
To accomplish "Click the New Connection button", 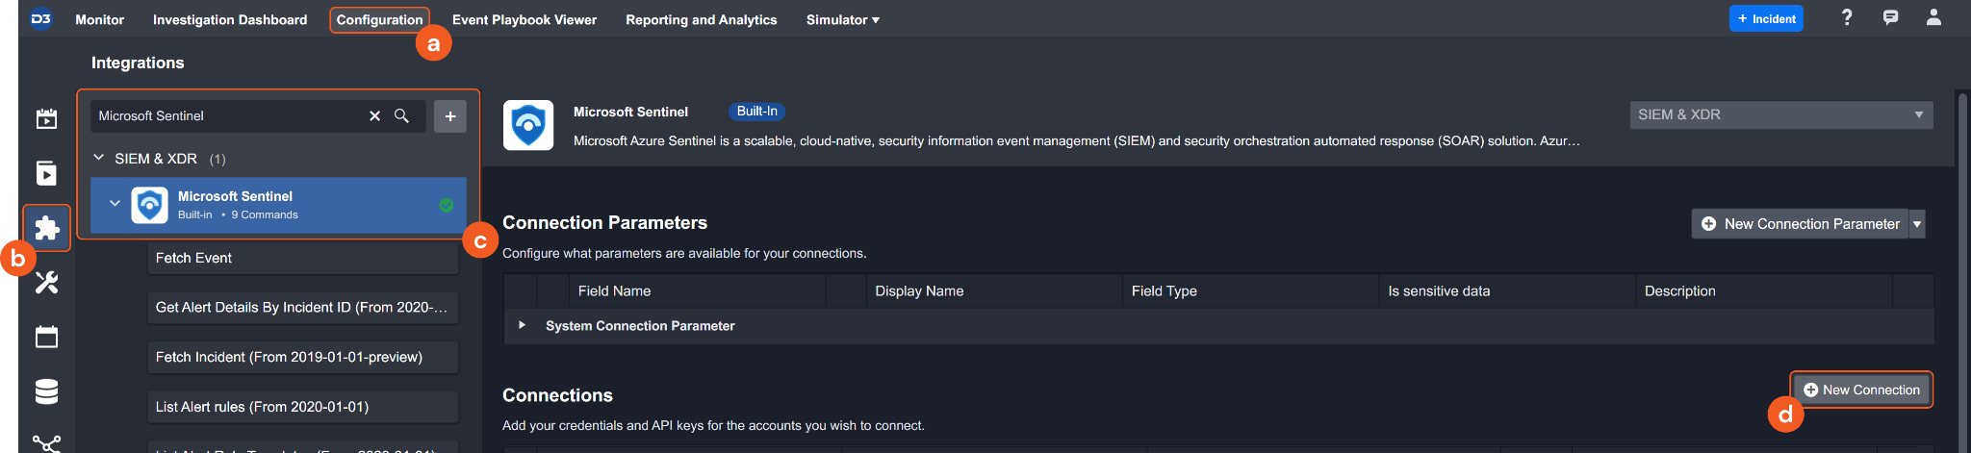I will 1861,390.
